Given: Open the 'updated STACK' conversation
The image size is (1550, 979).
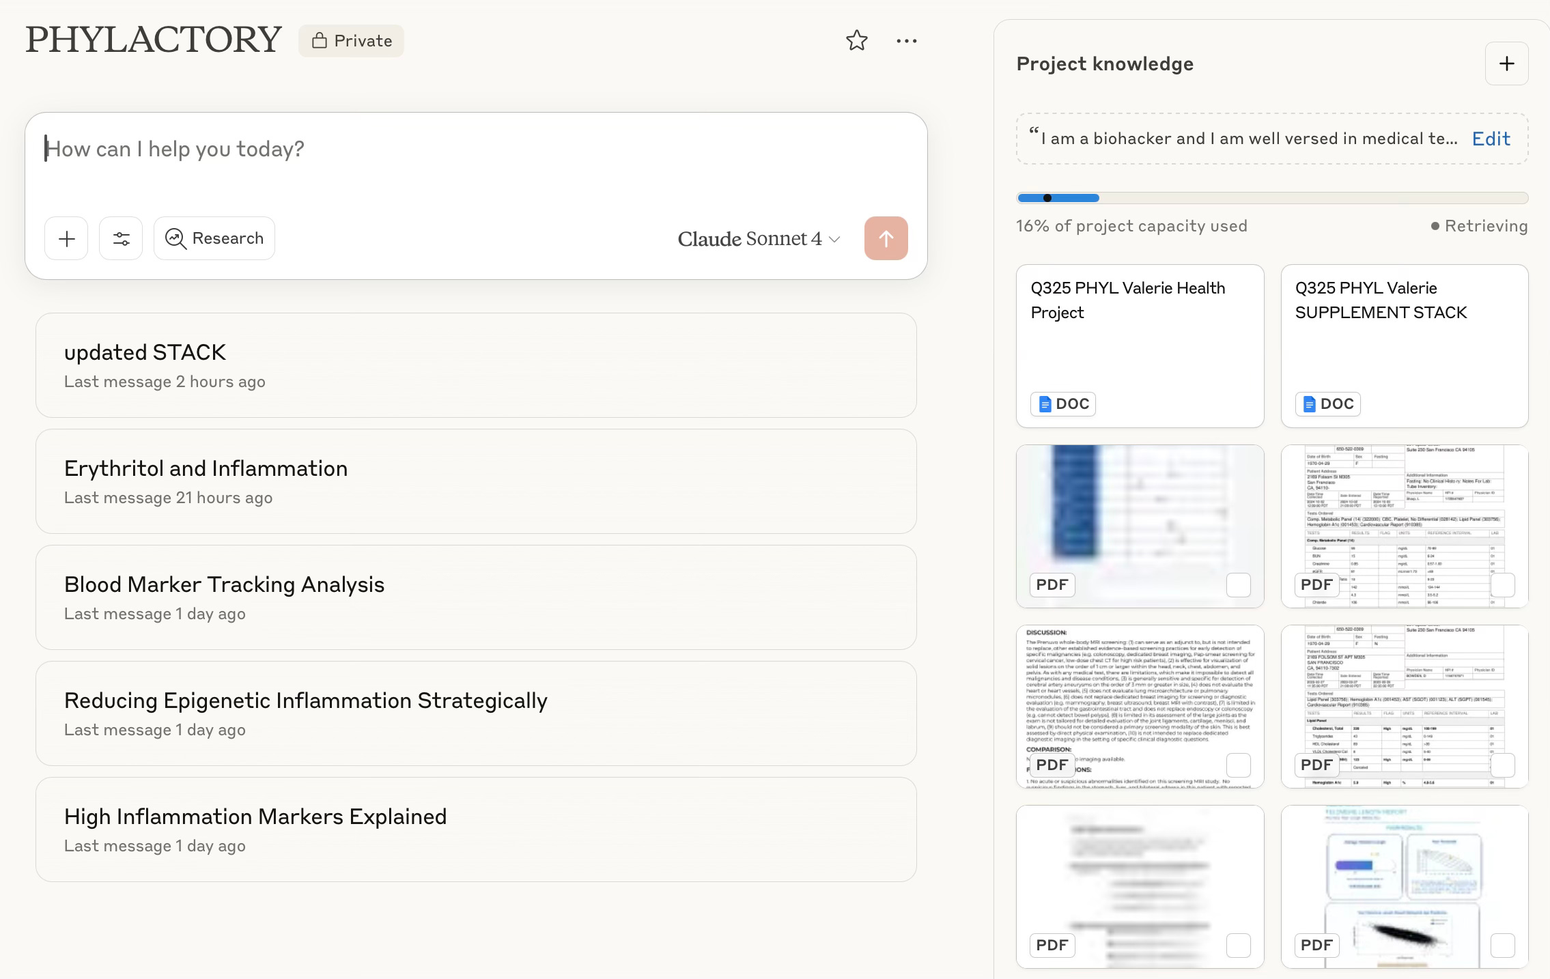Looking at the screenshot, I should pos(476,365).
